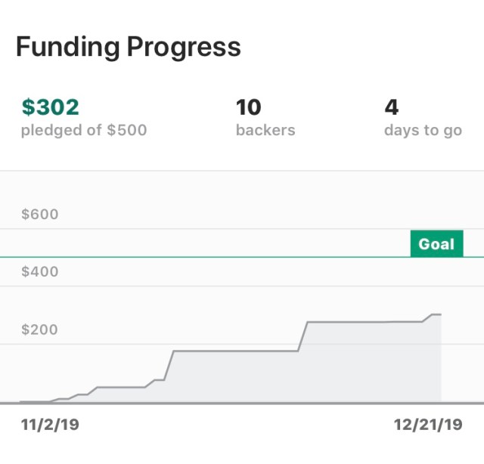Select the Funding Progress heading

[x=129, y=47]
